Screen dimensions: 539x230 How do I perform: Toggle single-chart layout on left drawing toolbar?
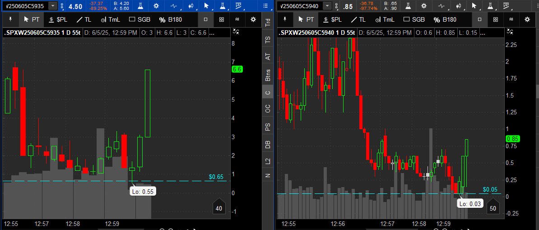(205, 19)
